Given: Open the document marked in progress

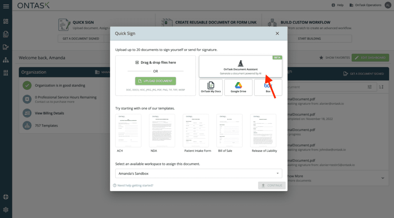Looking at the screenshot, I should point(338,132).
